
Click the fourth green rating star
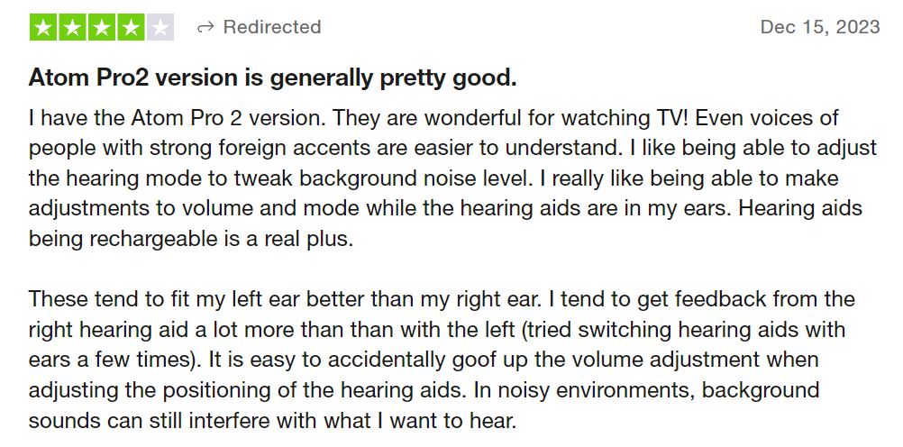click(x=131, y=27)
